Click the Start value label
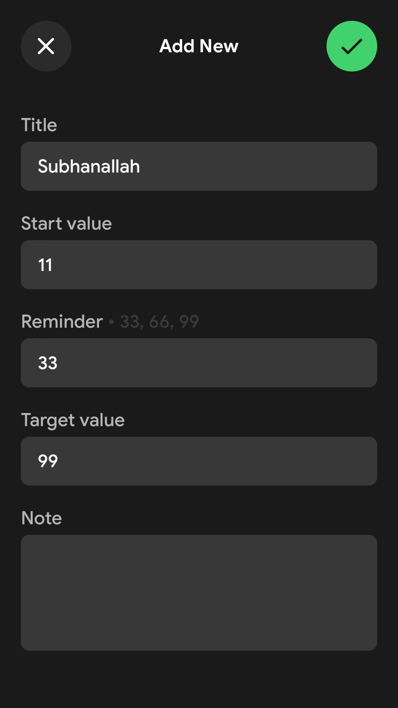The width and height of the screenshot is (398, 708). pos(66,223)
